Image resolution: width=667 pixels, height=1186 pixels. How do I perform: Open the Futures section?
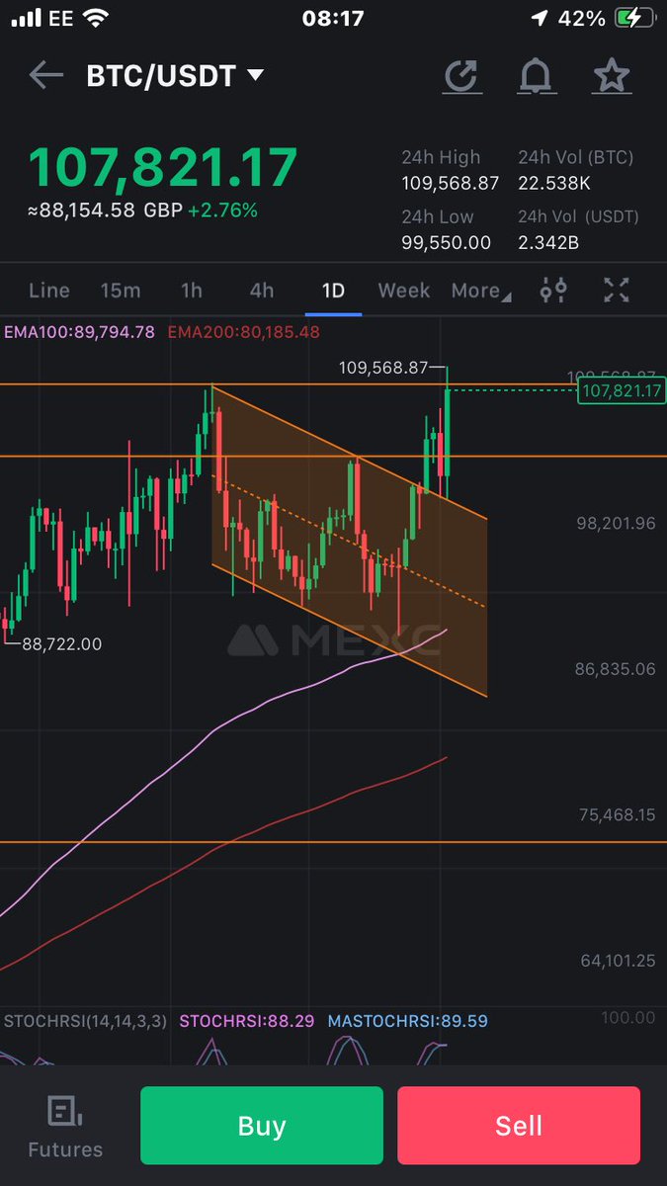point(65,1128)
